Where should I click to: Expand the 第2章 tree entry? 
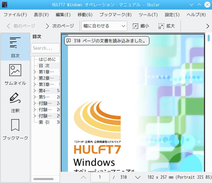coord(34,78)
